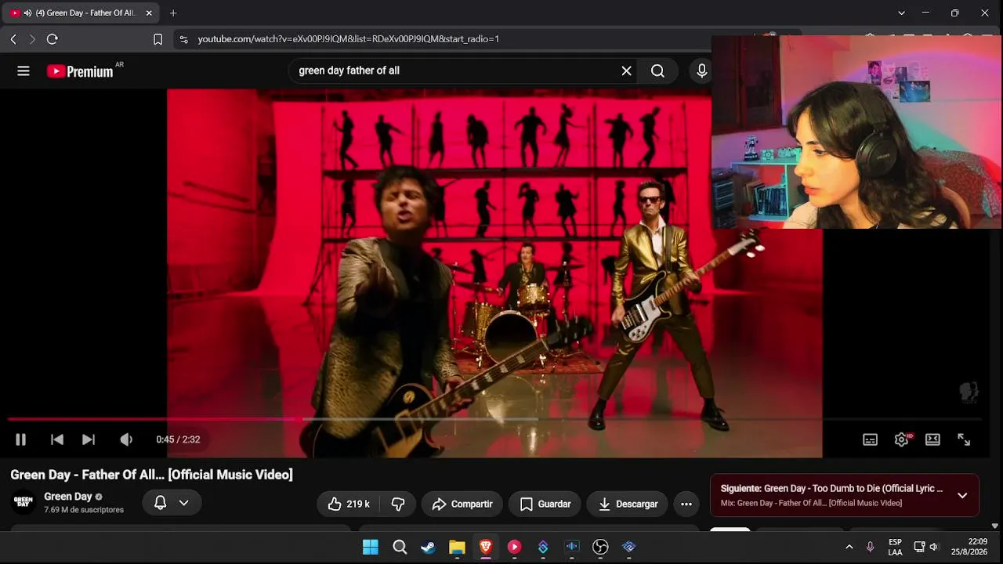Expand the 'Siguiente' mix playlist panel
Image resolution: width=1003 pixels, height=564 pixels.
(x=962, y=495)
